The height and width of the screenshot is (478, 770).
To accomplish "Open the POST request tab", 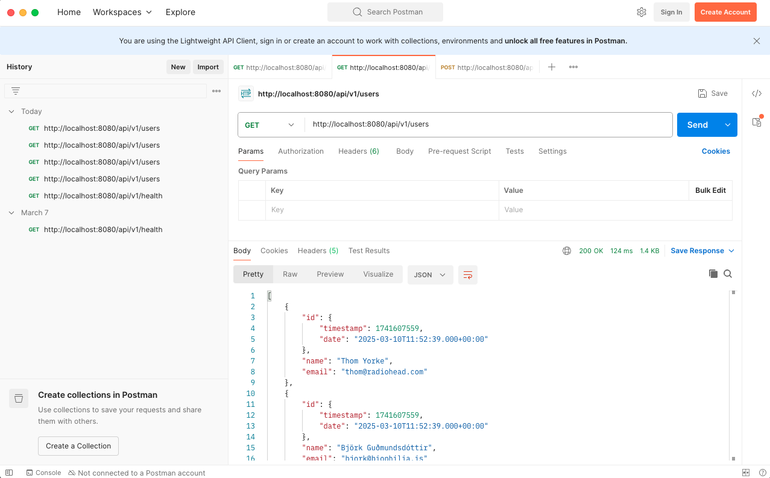I will [487, 68].
